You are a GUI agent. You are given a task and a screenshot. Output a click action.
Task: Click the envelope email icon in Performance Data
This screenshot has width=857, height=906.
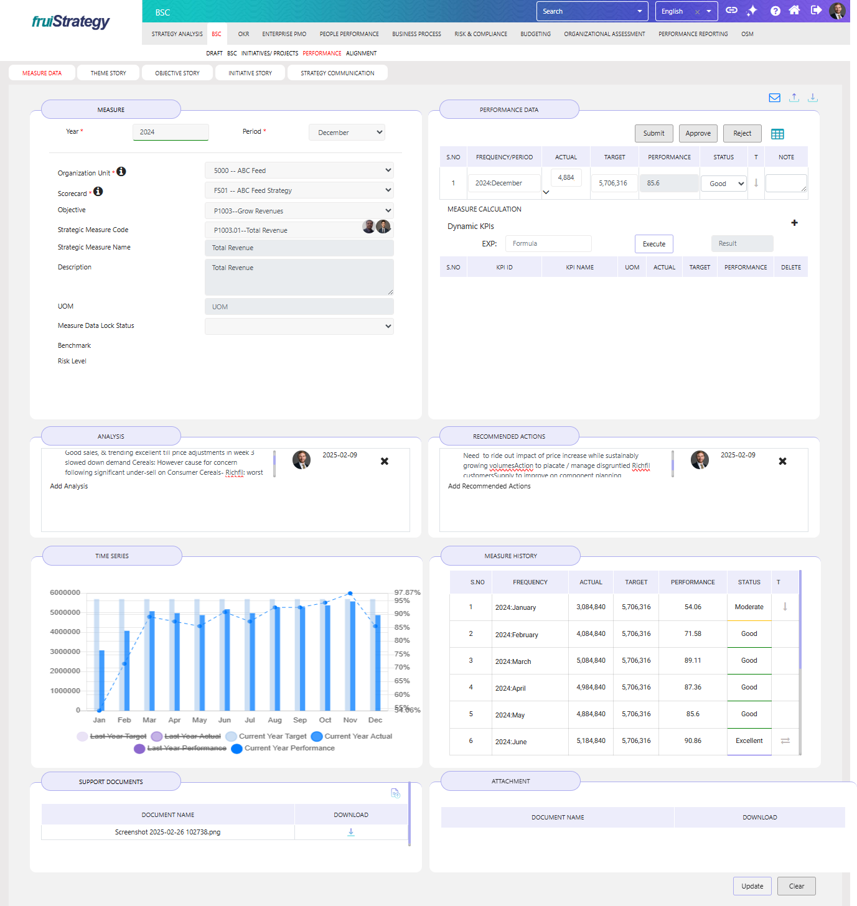point(774,98)
